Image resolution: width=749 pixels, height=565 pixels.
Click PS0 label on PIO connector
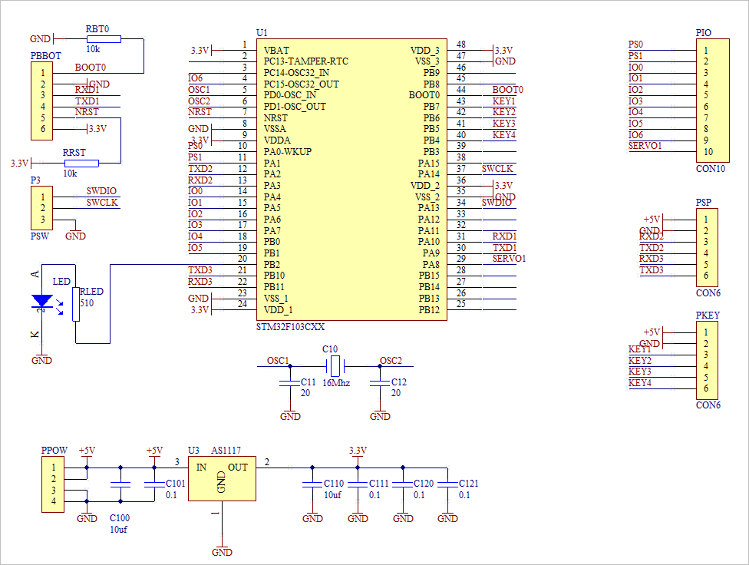pyautogui.click(x=635, y=45)
